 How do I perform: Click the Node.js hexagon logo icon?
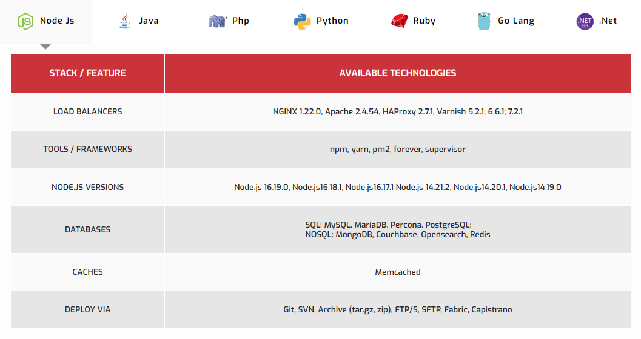[25, 21]
